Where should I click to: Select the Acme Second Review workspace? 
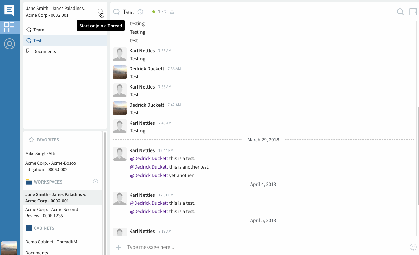click(51, 212)
